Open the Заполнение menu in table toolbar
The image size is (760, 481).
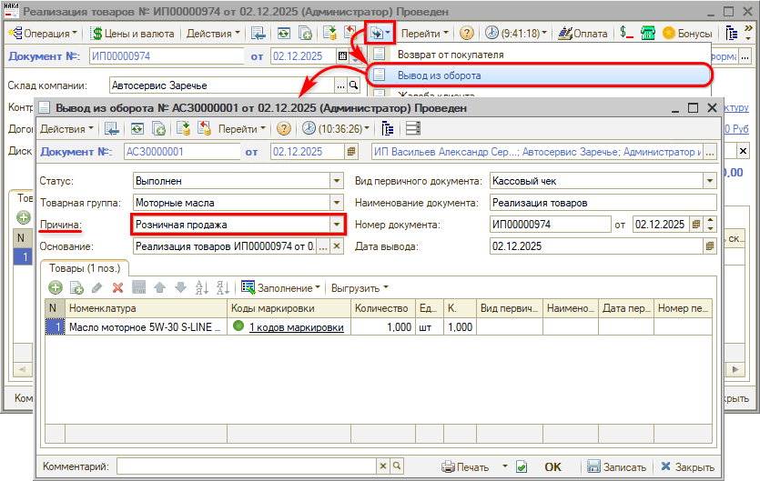coord(281,288)
